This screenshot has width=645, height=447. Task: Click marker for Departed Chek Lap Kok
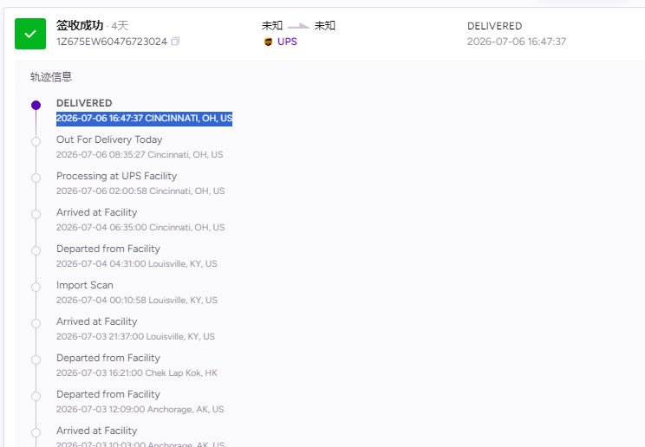tap(36, 360)
